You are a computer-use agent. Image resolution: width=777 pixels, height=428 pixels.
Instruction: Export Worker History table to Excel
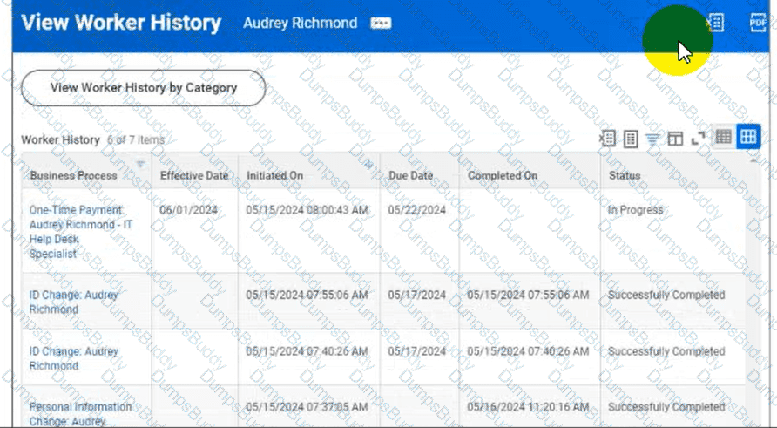[607, 139]
